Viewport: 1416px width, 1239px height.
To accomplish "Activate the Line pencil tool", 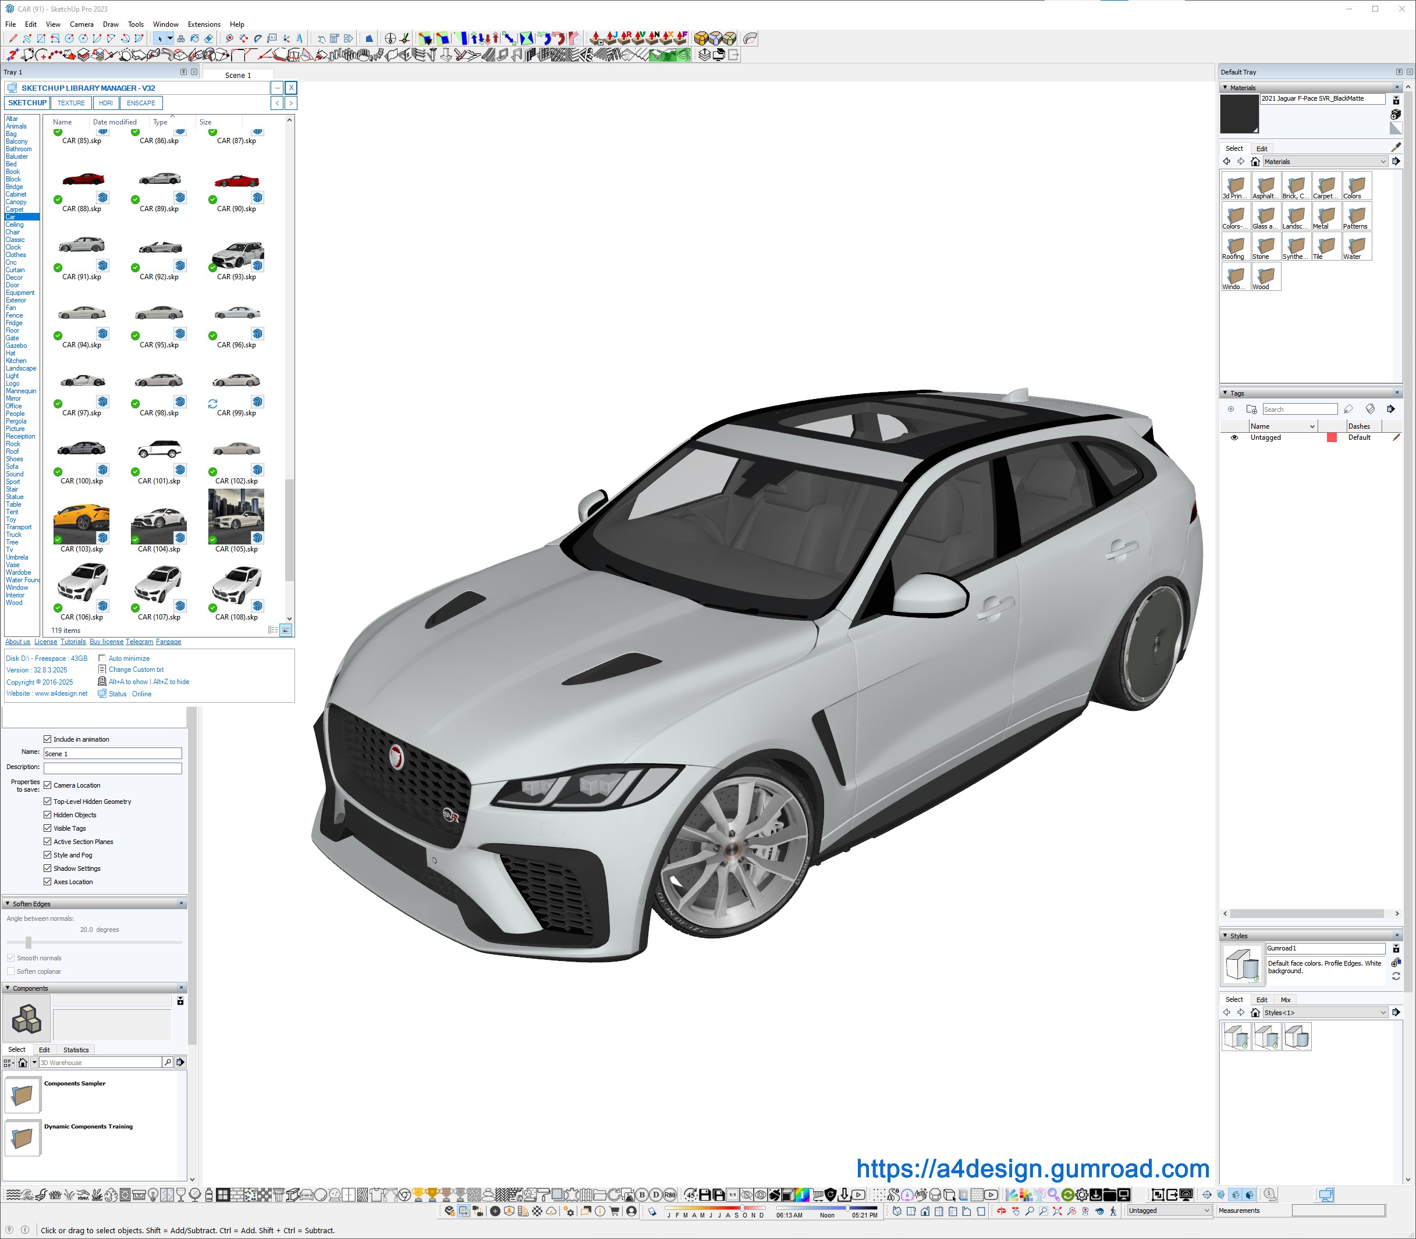I will 13,39.
